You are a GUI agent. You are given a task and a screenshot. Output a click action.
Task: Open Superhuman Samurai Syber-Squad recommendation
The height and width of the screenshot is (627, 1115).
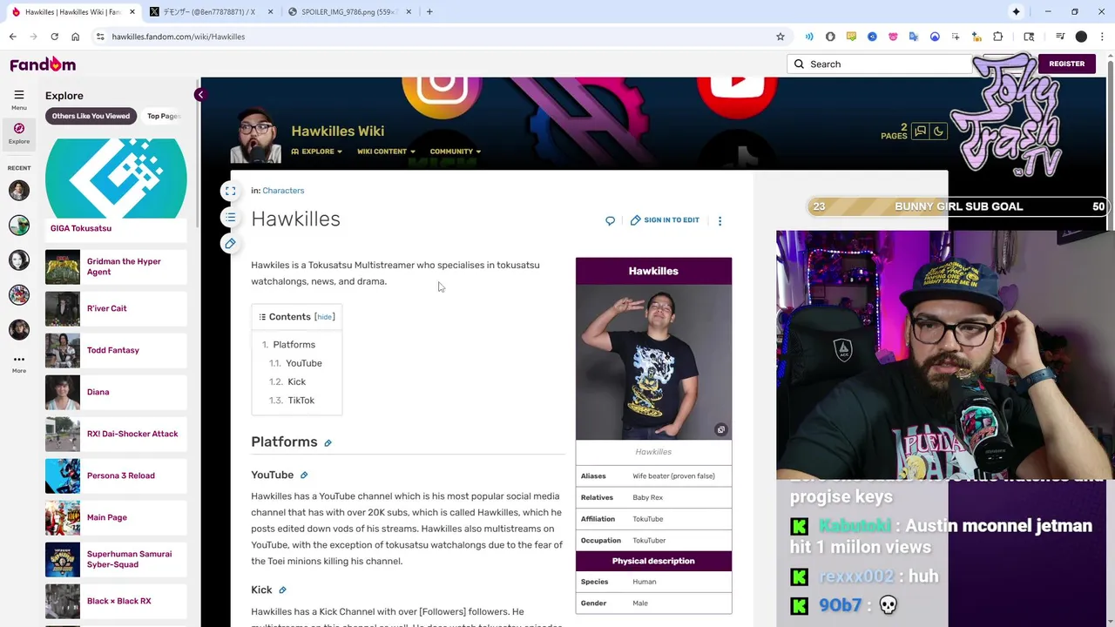click(x=116, y=559)
